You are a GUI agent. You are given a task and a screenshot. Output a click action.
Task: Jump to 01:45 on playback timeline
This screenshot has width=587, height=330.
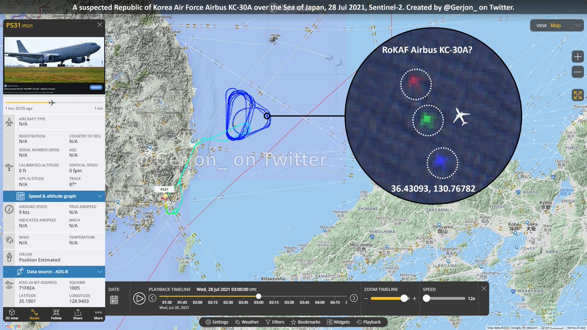[x=182, y=303]
